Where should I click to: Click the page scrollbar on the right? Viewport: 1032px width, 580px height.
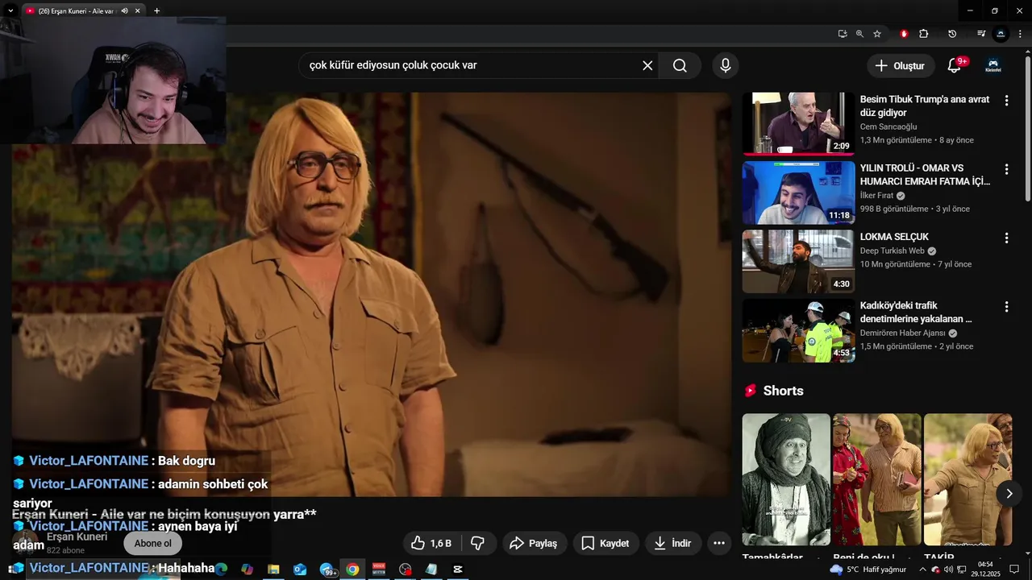tap(1027, 129)
